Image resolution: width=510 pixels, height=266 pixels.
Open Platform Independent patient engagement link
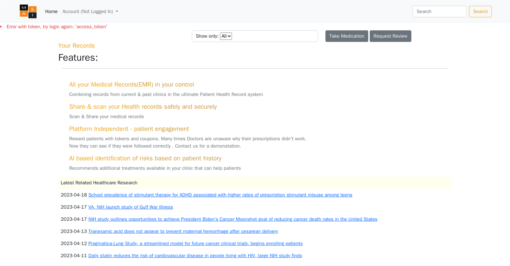(x=129, y=129)
